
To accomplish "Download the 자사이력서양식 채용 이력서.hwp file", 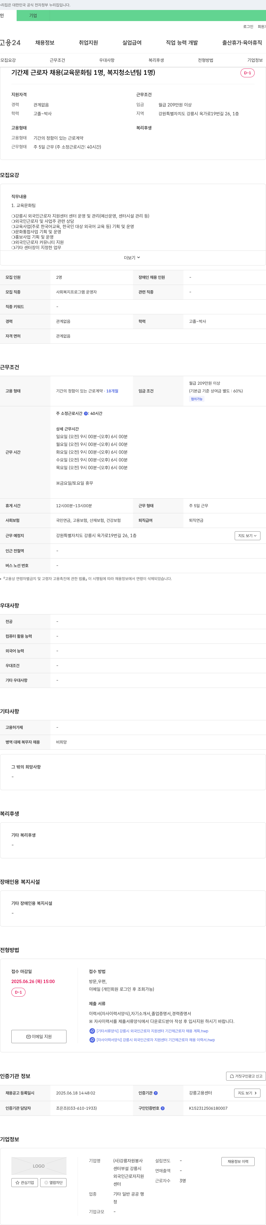I will tap(156, 1040).
